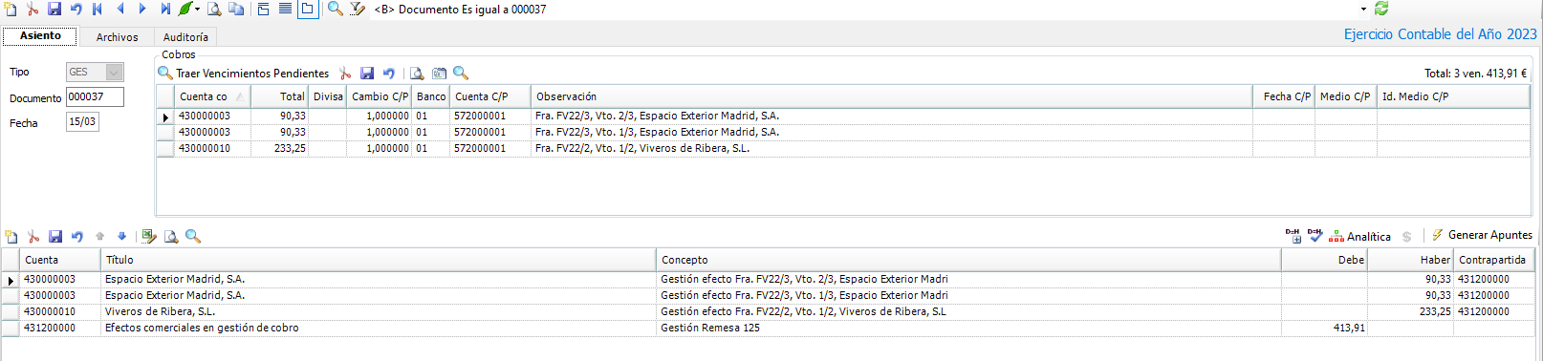Screen dimensions: 1543x361
Task: Click the filter funnel icon in top toolbar
Action: tap(358, 9)
